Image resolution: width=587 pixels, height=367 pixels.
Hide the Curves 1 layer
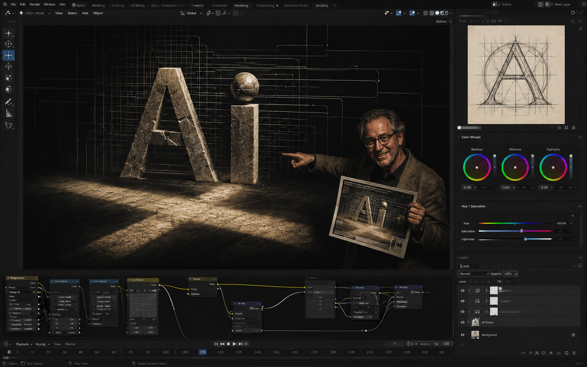tap(462, 290)
